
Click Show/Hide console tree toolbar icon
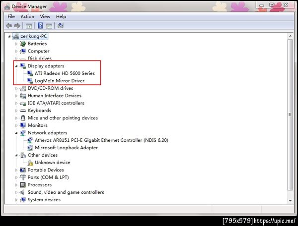[29, 26]
